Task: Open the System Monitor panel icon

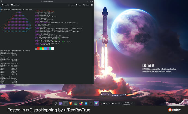Action: coord(76,103)
